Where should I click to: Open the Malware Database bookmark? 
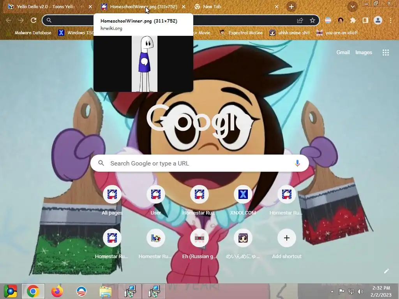(29, 33)
